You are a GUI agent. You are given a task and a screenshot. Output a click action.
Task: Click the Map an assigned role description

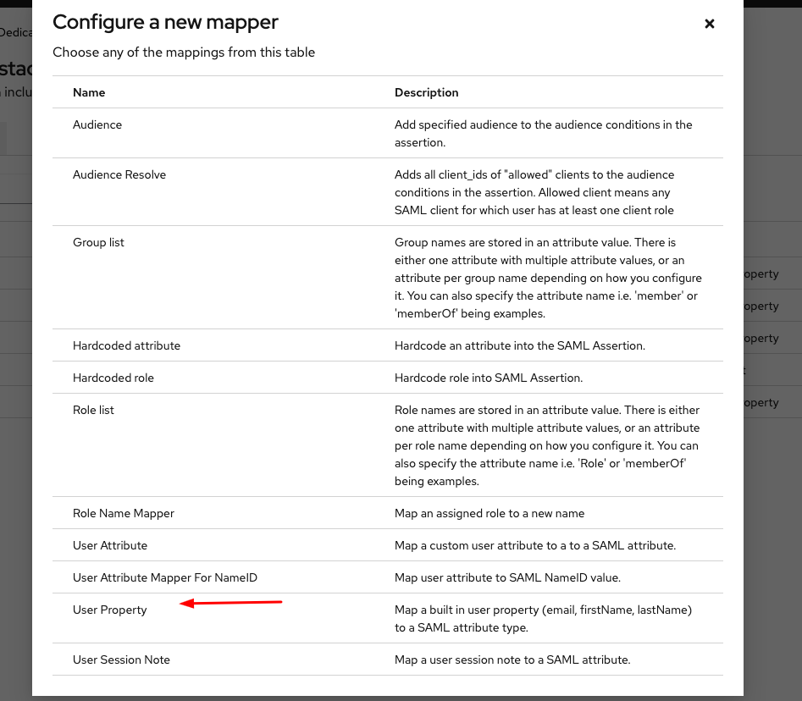coord(489,514)
